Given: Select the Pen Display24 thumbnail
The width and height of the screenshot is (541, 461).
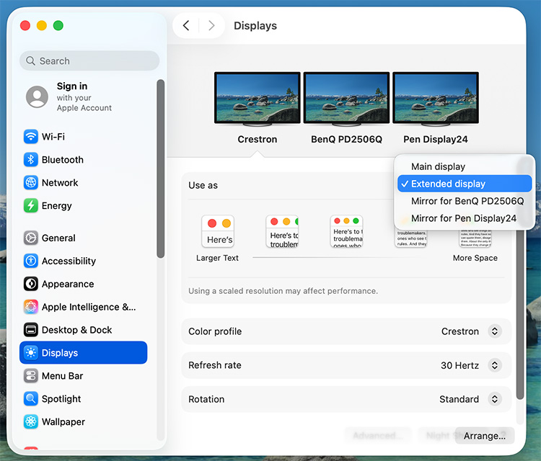Looking at the screenshot, I should pyautogui.click(x=436, y=98).
